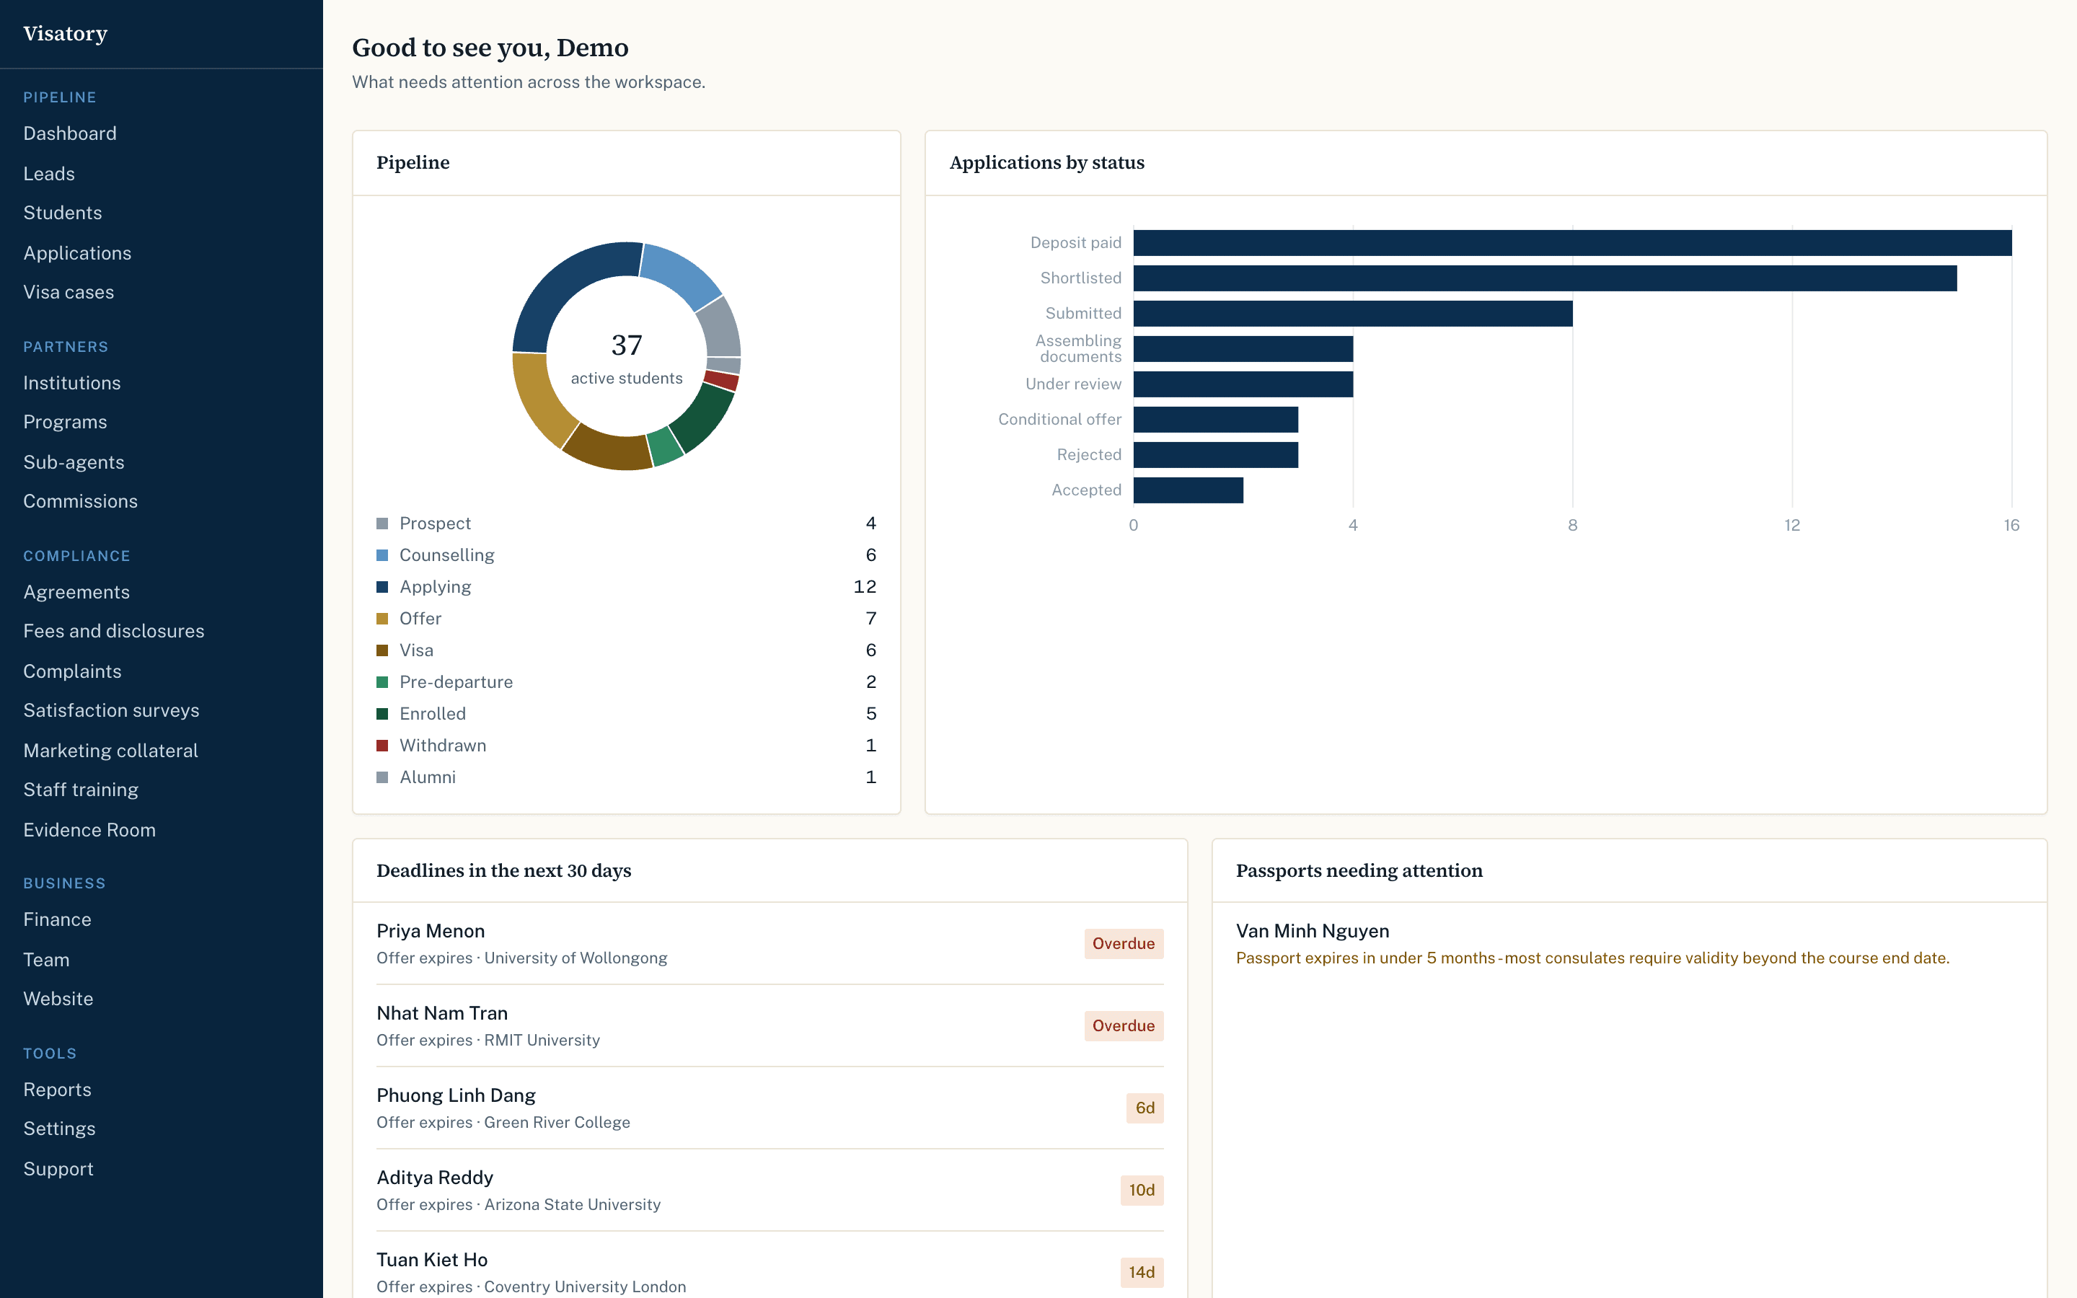Click Aditya Reddy's 10d badge
2077x1298 pixels.
click(x=1142, y=1190)
